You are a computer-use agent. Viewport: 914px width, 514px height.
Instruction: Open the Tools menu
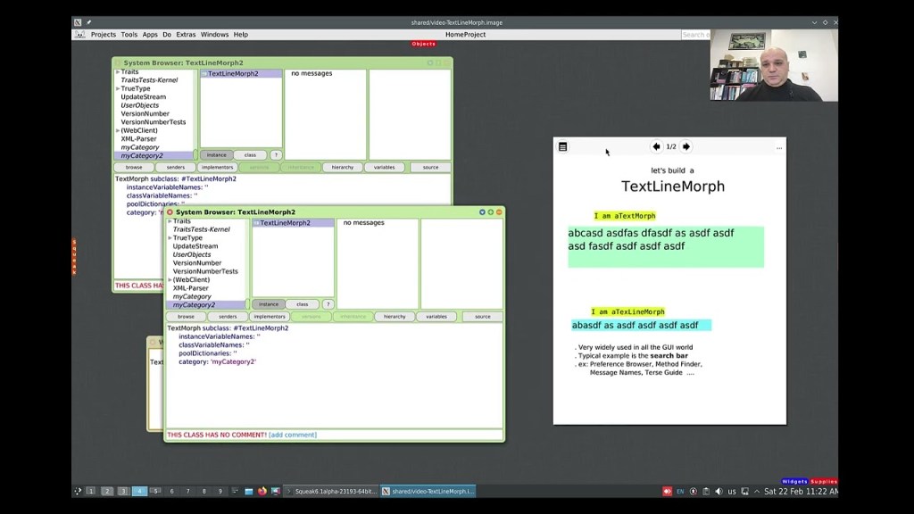point(128,34)
